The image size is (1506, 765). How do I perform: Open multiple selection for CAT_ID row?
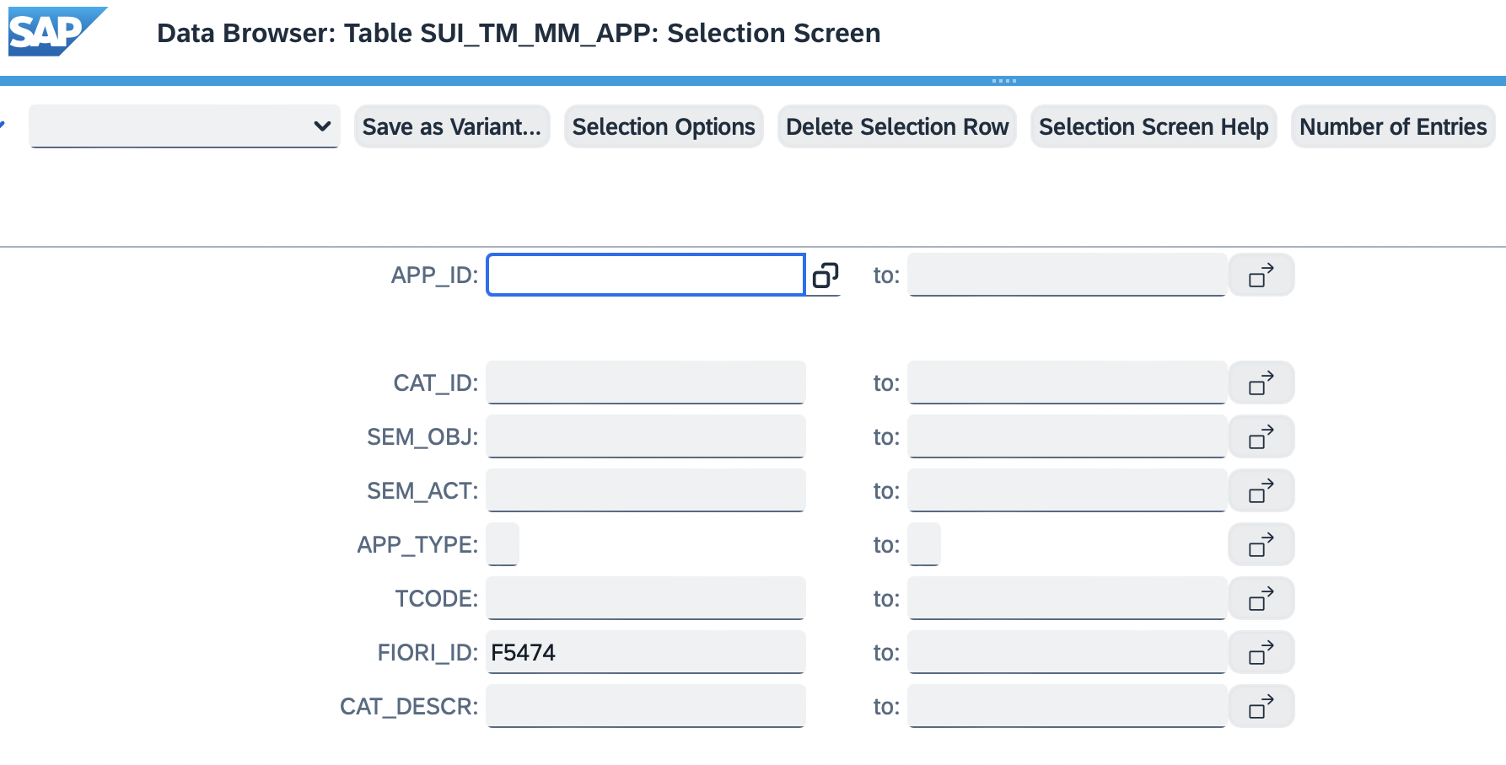(1261, 383)
